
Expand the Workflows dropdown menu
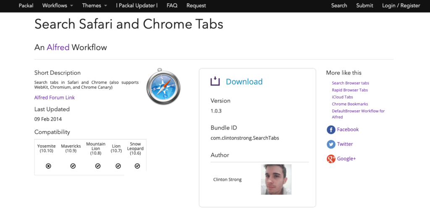coord(58,5)
